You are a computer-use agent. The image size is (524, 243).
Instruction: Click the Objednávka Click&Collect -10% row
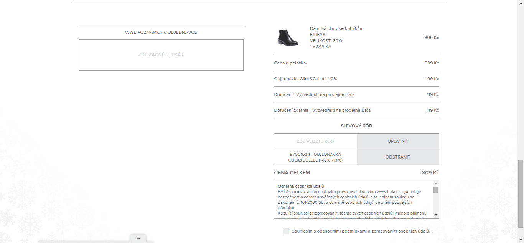tap(356, 79)
